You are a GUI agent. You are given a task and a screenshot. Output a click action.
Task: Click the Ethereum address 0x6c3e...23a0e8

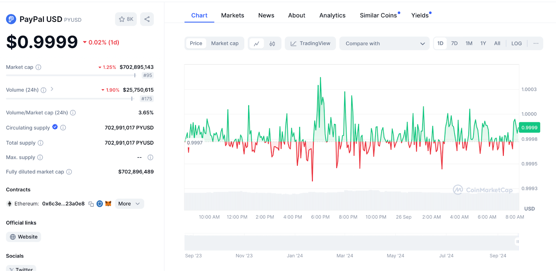pyautogui.click(x=63, y=204)
